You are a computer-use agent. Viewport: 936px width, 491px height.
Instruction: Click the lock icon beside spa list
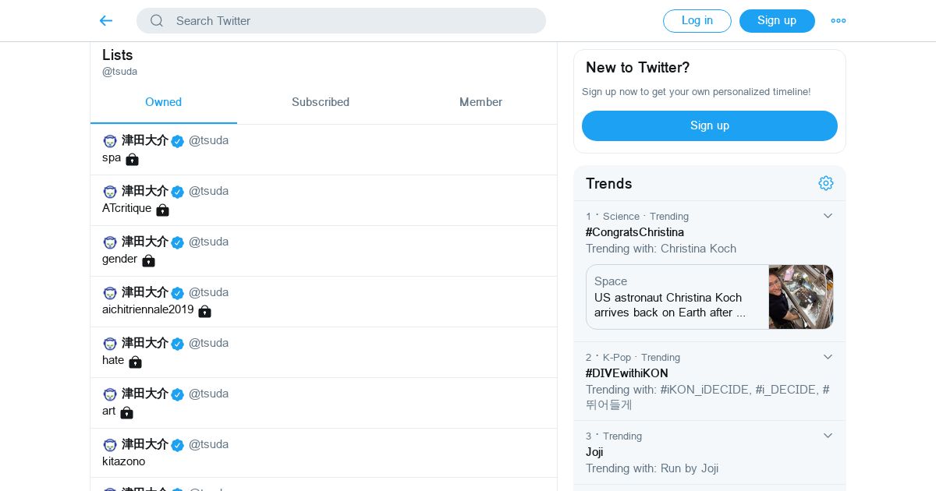pos(132,159)
